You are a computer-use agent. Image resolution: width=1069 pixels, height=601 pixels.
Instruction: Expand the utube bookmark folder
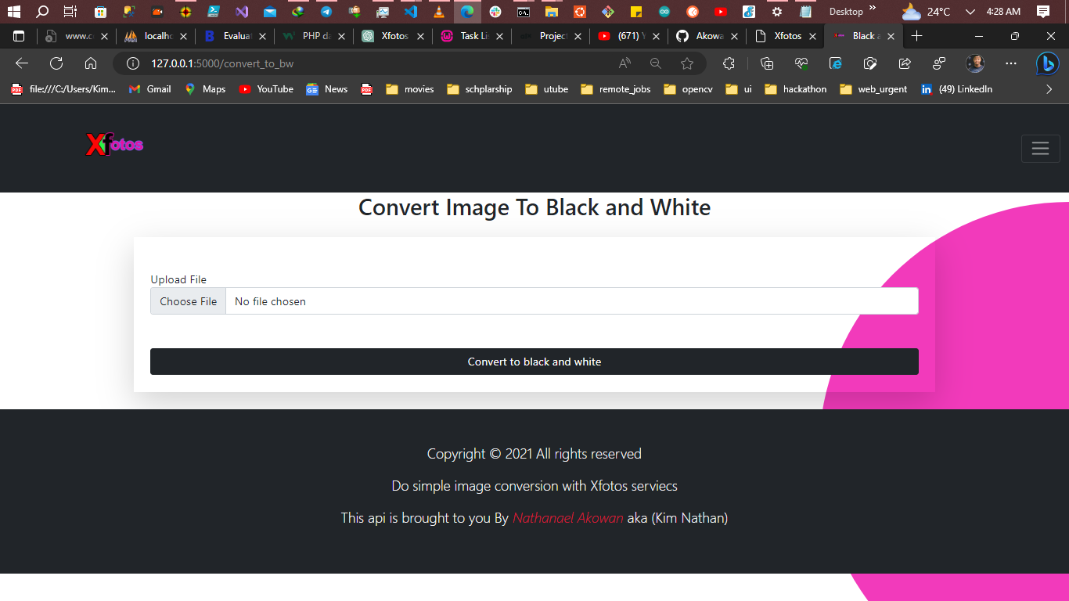coord(546,89)
